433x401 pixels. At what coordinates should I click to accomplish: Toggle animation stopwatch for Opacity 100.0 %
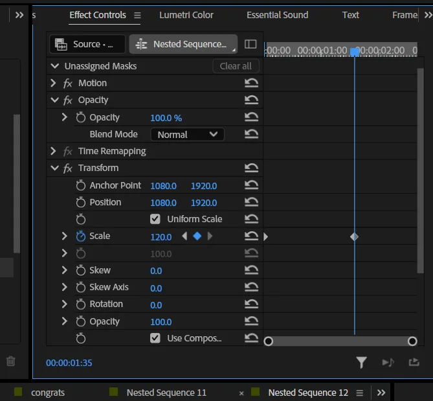(81, 117)
